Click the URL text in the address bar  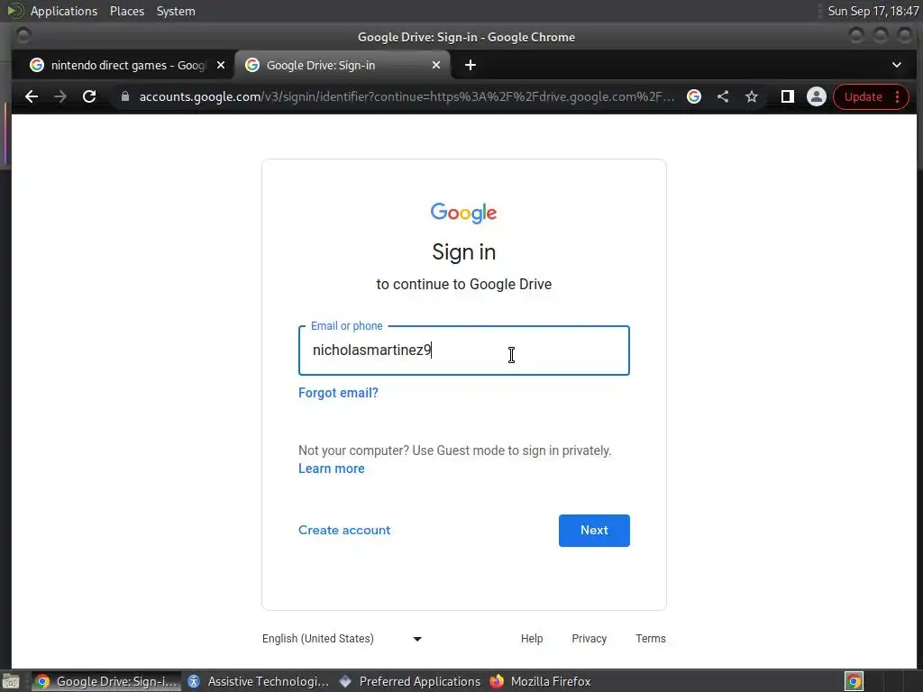coord(407,96)
